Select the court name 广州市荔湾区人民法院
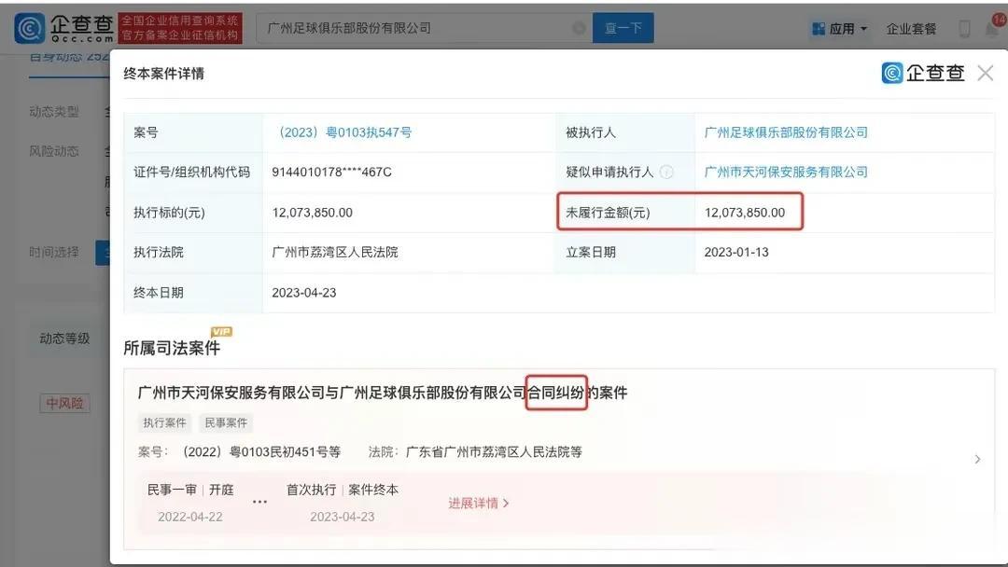Image resolution: width=1008 pixels, height=567 pixels. [335, 253]
